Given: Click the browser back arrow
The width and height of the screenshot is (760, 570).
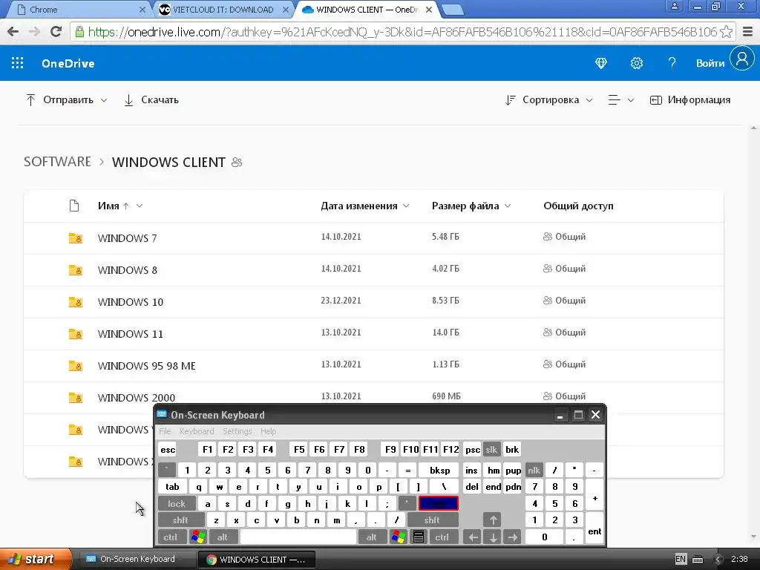Looking at the screenshot, I should [x=13, y=32].
